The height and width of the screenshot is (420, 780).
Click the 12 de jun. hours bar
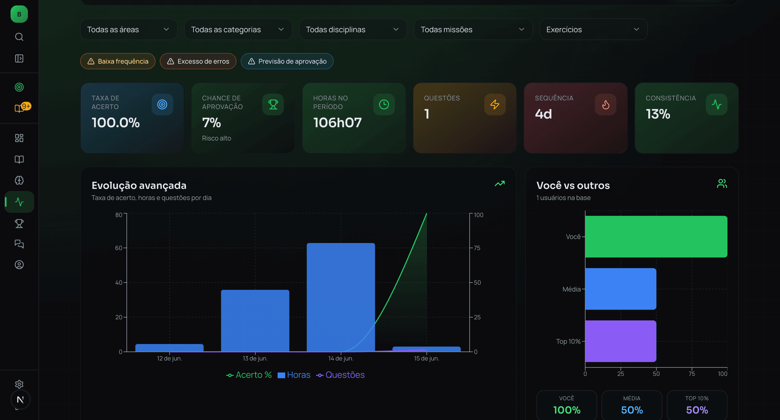click(169, 348)
